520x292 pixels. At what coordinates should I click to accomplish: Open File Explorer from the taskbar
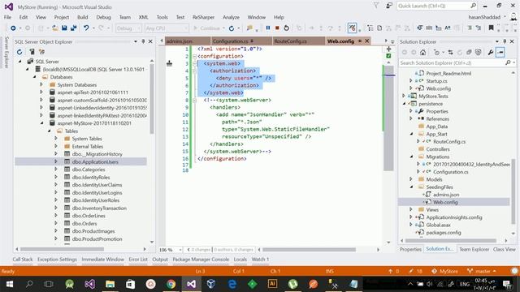110,284
